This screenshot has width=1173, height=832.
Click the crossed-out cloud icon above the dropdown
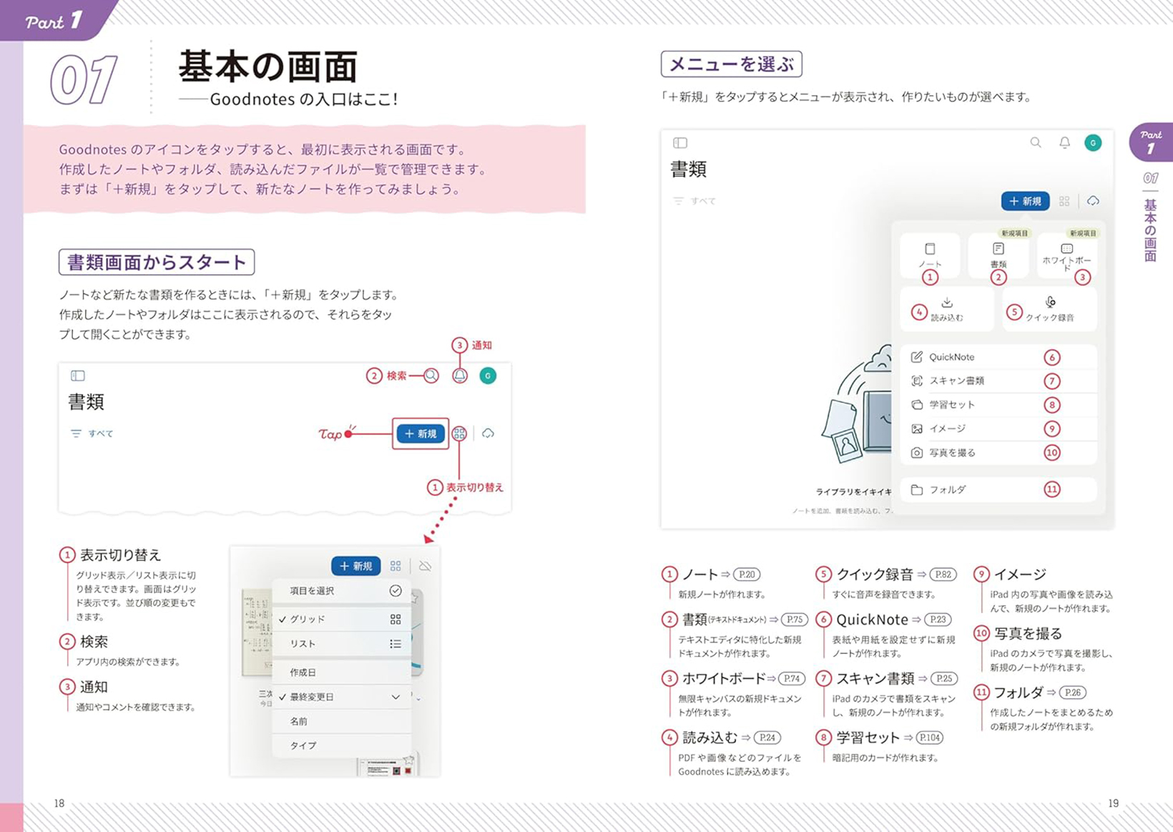425,566
